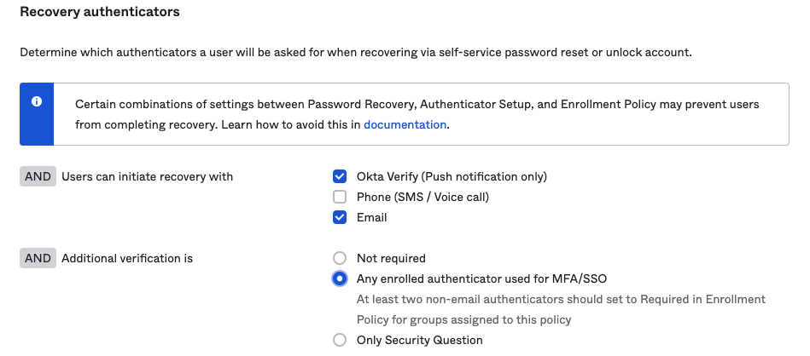
Task: Enable the Phone (SMS / Voice call) checkbox
Action: [340, 198]
